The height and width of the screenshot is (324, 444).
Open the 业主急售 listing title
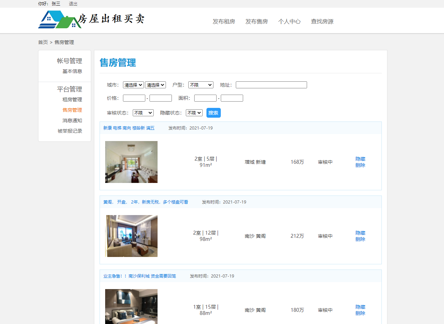tap(139, 276)
